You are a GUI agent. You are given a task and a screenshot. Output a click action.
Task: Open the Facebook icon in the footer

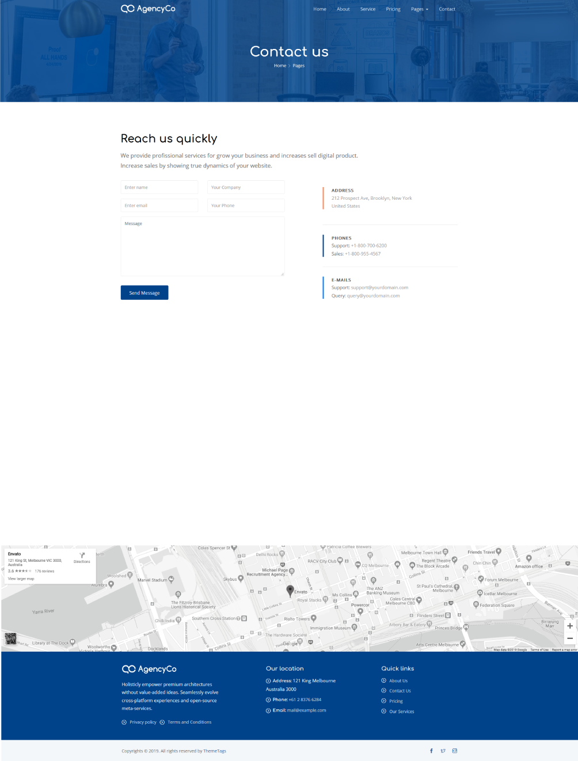(x=431, y=751)
